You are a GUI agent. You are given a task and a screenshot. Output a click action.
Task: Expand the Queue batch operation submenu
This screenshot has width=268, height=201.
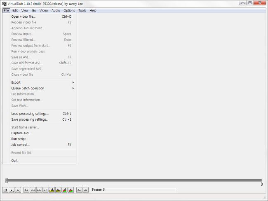(x=40, y=88)
